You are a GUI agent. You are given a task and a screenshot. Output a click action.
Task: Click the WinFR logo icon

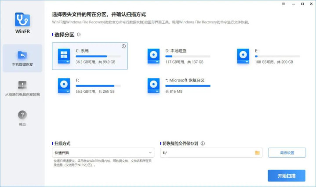22,19
